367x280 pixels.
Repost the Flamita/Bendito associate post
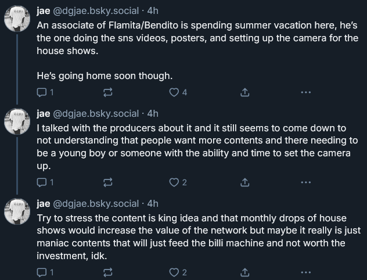coord(107,92)
